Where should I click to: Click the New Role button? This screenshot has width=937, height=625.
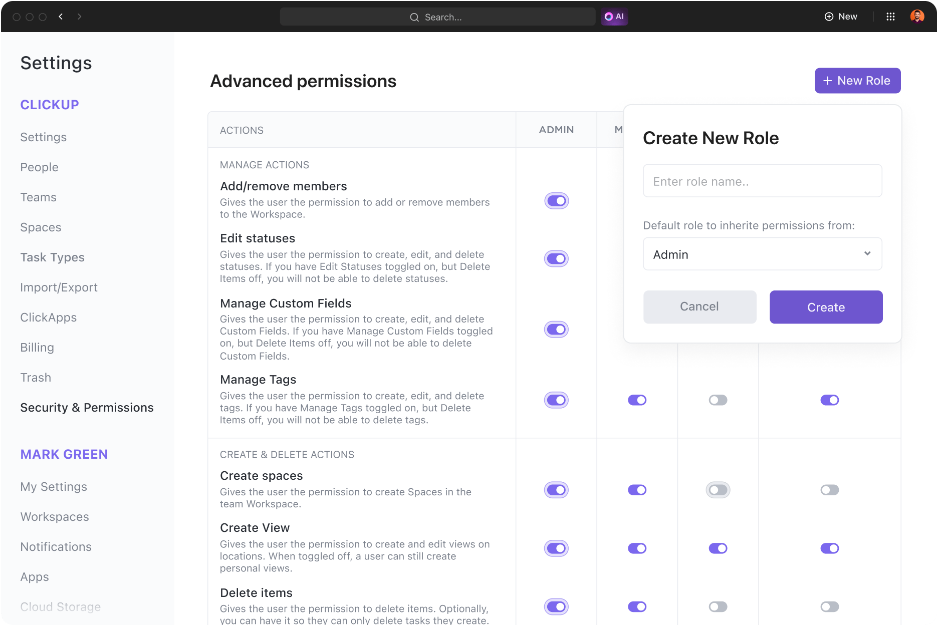[x=857, y=81]
